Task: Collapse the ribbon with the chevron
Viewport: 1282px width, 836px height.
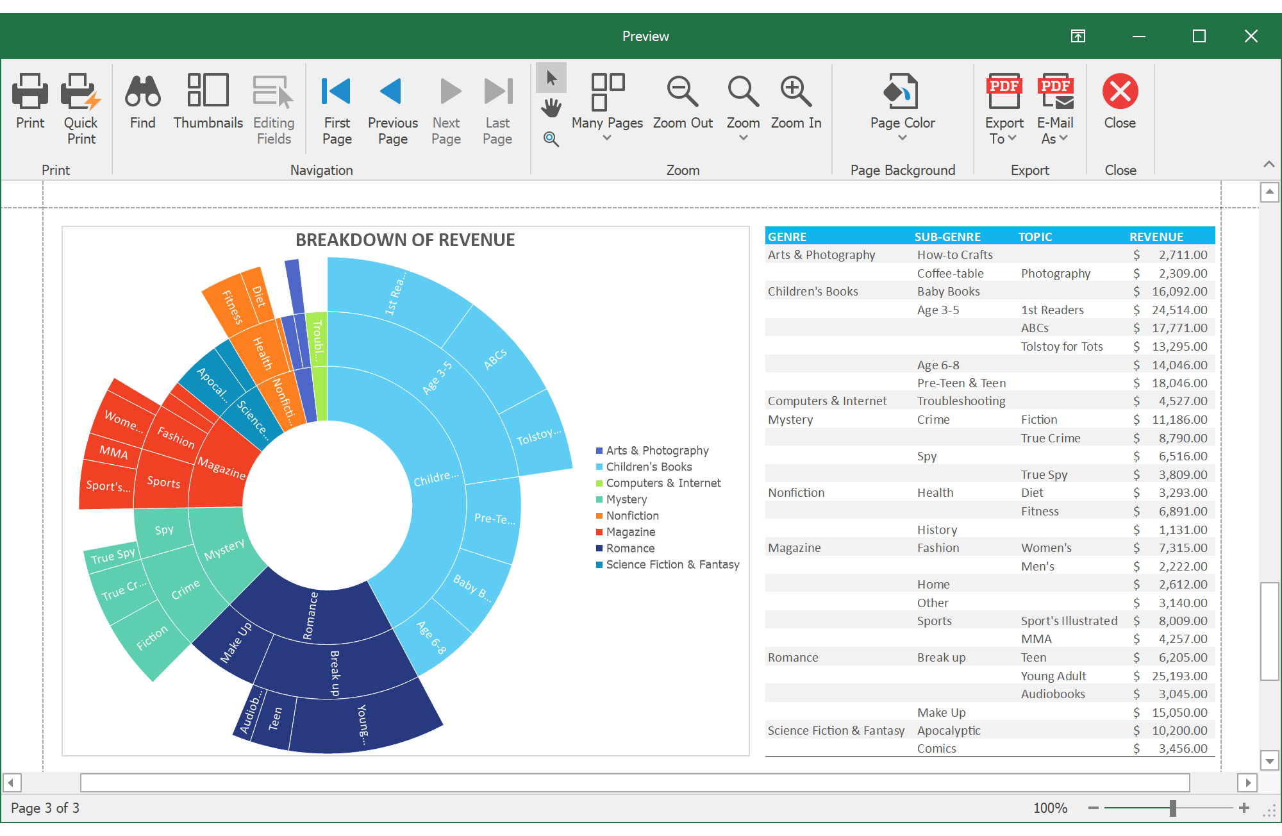Action: 1269,164
